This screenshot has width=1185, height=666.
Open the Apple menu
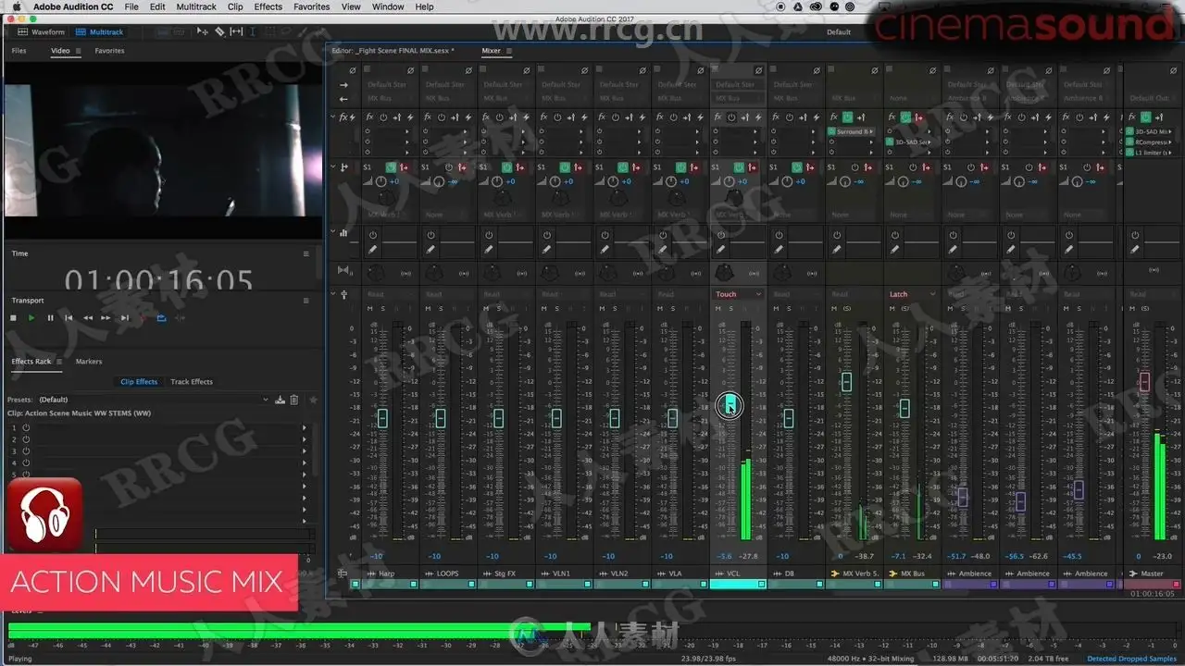tap(16, 6)
